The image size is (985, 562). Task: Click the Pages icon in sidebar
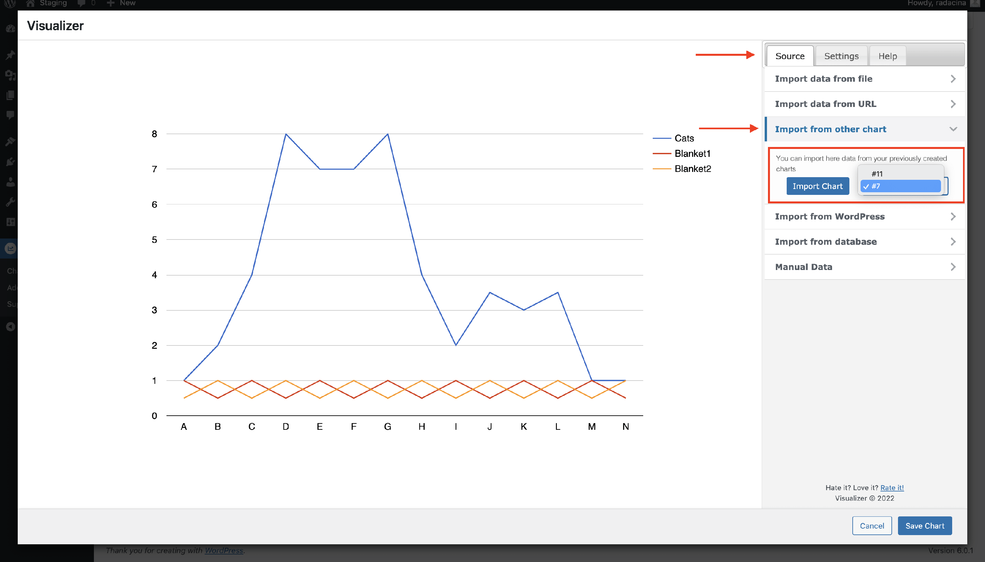(x=11, y=95)
